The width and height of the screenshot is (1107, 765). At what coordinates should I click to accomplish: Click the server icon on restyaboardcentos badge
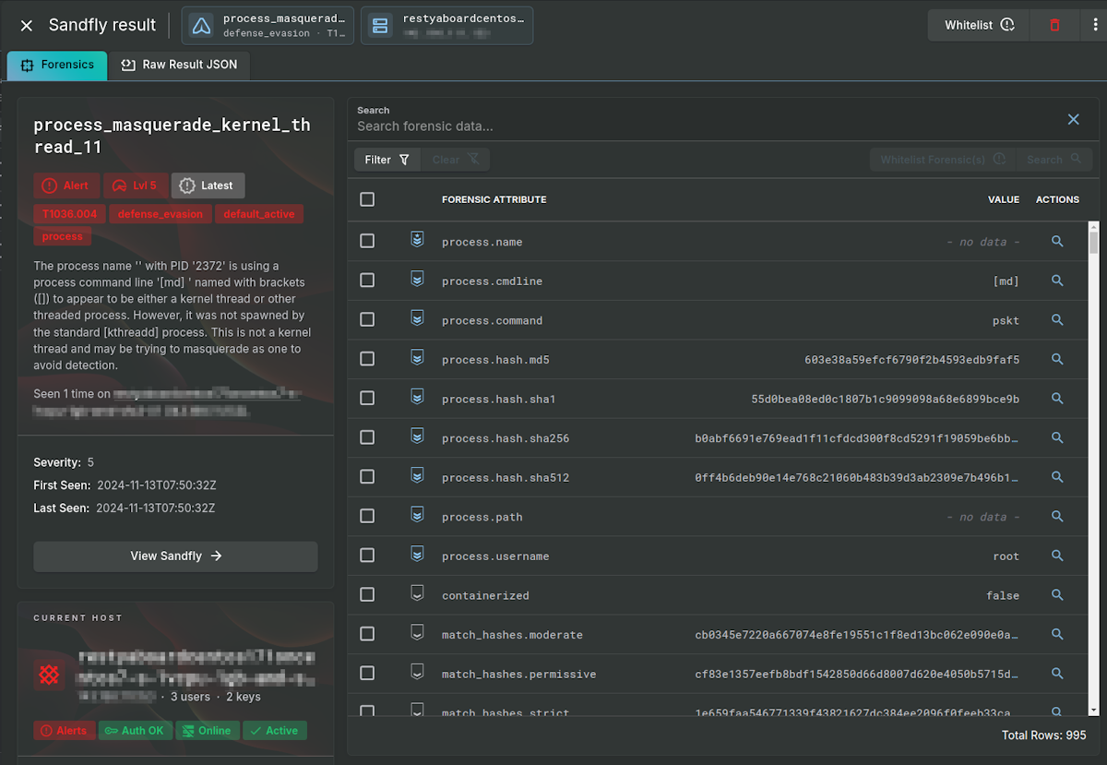[x=380, y=25]
